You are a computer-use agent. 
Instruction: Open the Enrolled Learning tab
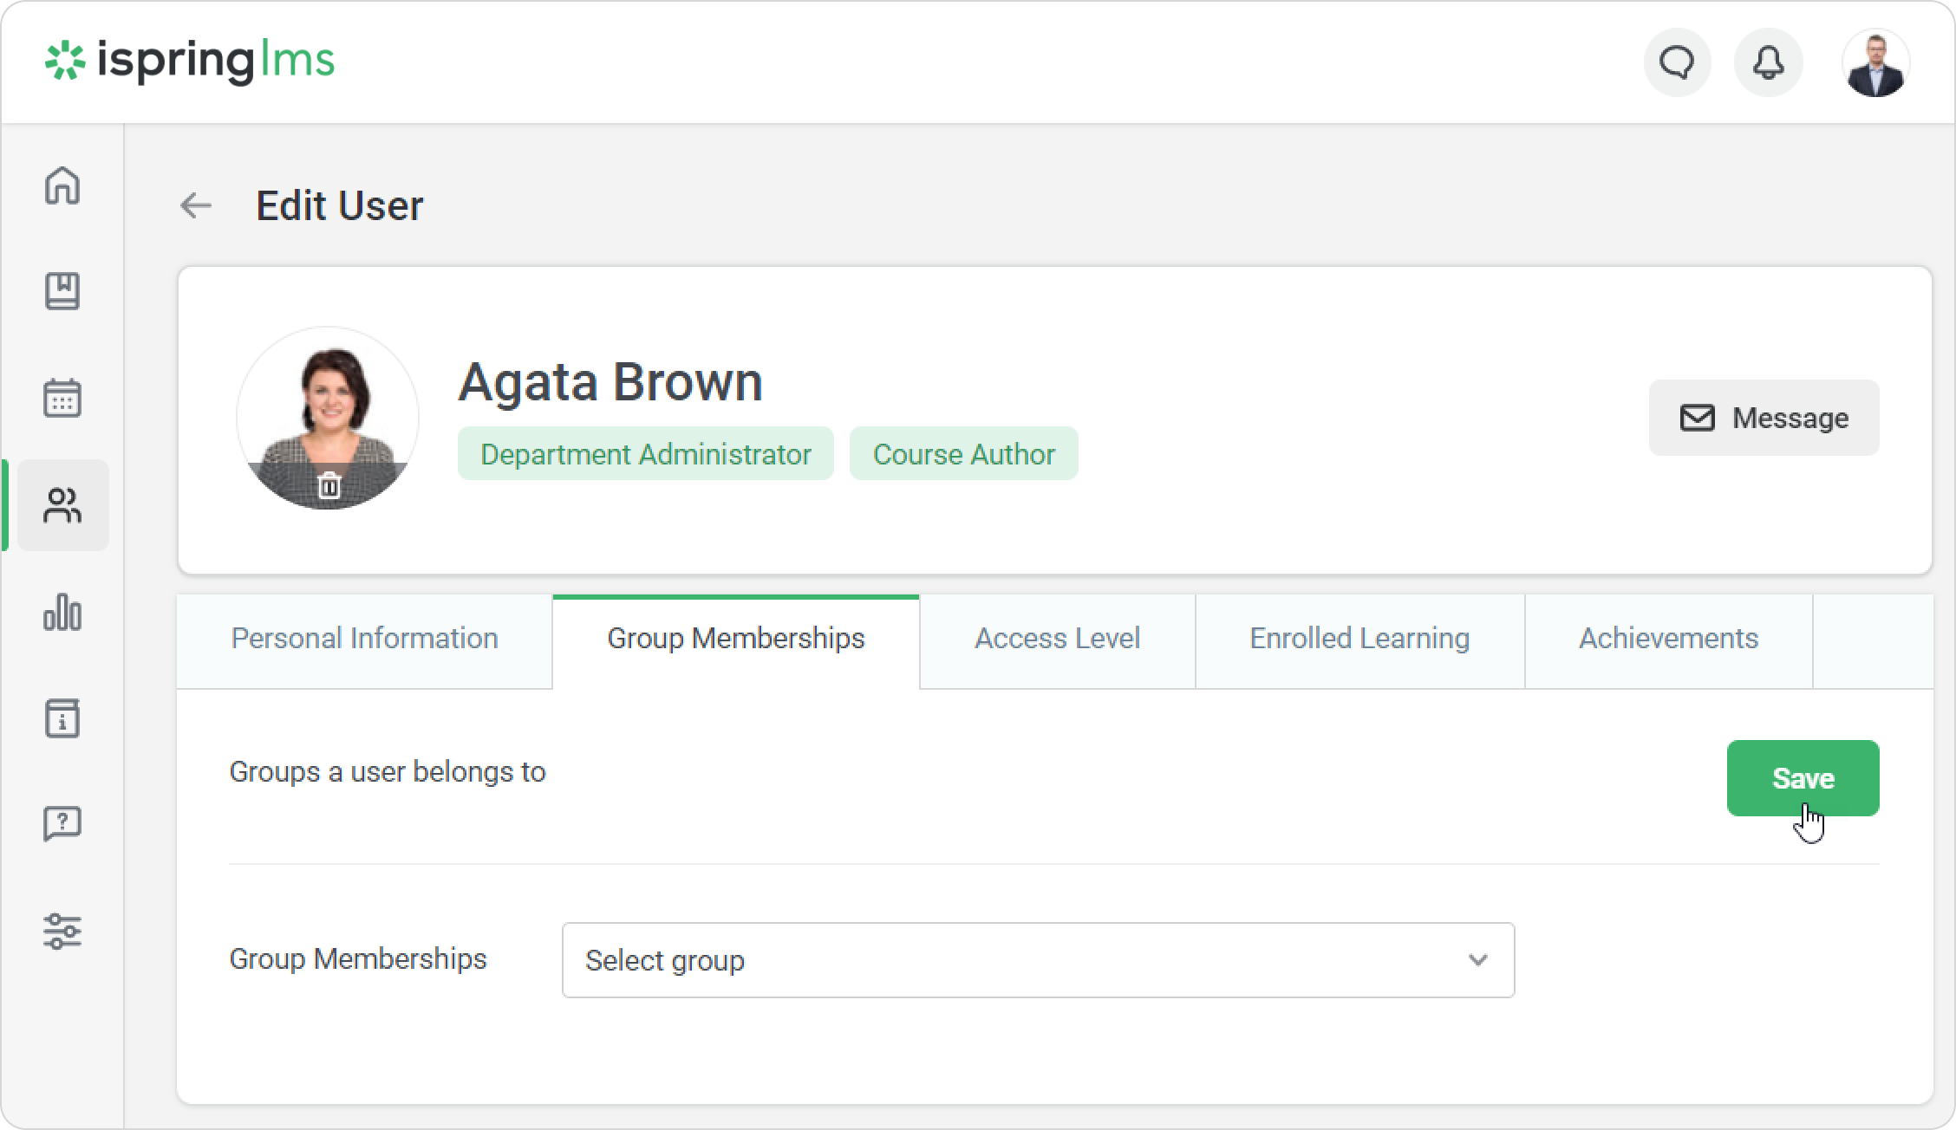pos(1359,639)
